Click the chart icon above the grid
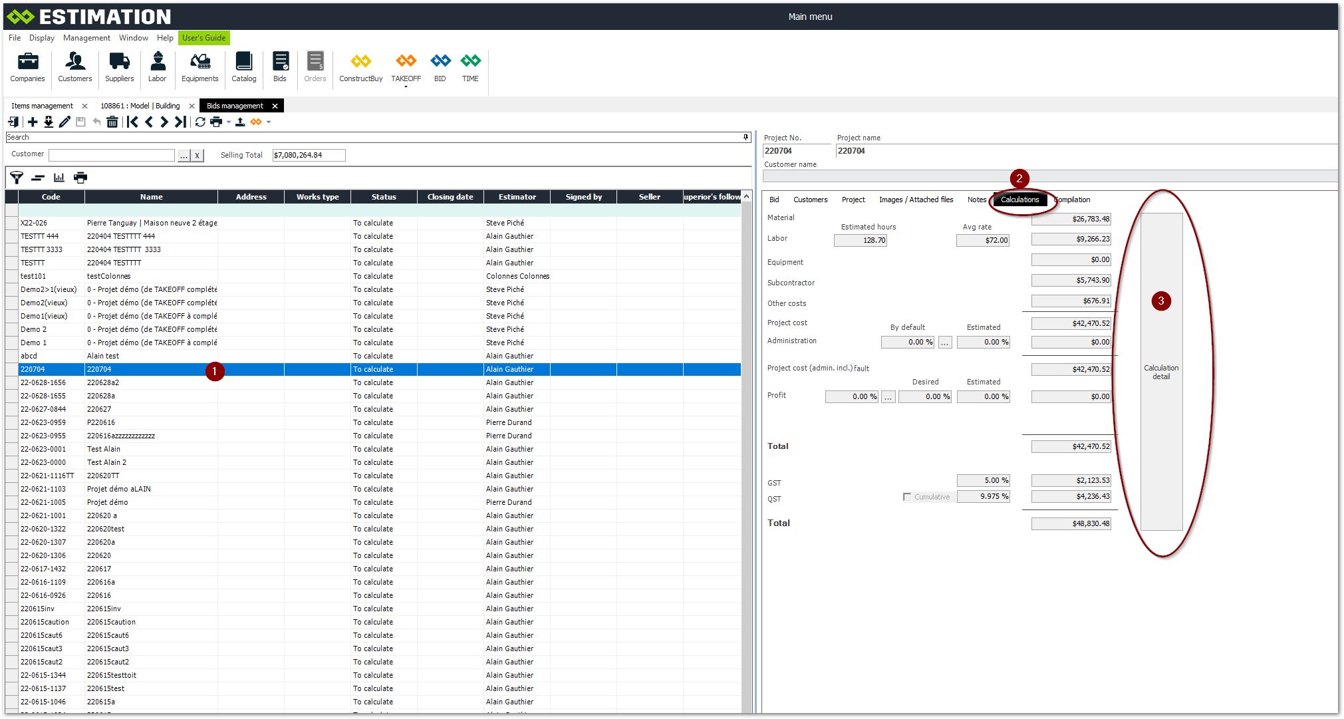This screenshot has width=1344, height=719. 59,178
